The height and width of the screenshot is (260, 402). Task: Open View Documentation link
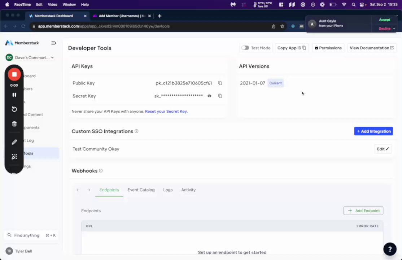[x=371, y=48]
